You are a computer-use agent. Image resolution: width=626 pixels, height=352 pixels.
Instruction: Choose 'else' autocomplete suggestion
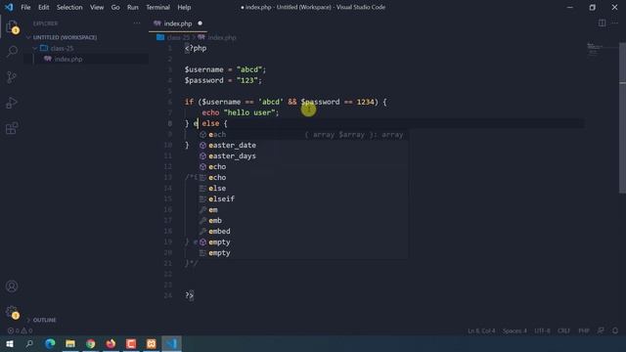tap(303, 189)
